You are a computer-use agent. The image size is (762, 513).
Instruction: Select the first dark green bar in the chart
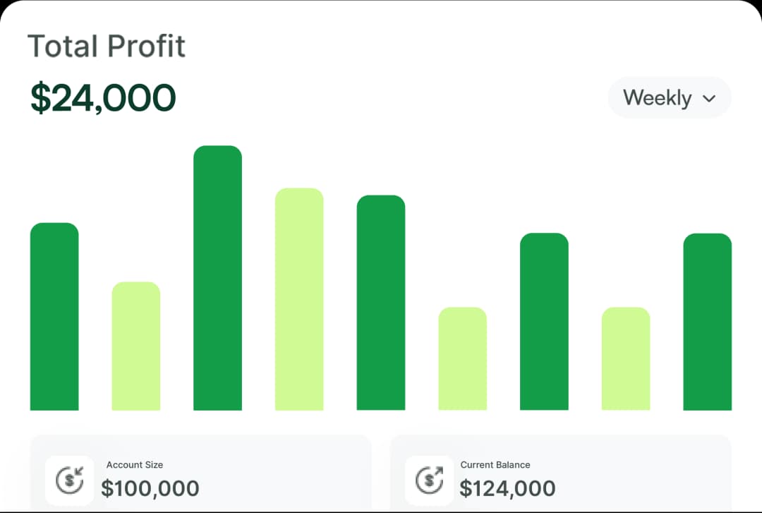point(54,316)
